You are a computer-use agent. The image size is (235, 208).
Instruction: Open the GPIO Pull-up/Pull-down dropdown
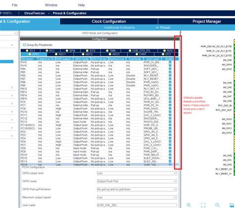coord(137,189)
